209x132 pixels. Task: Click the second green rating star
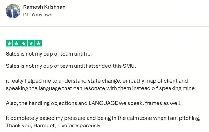[x=16, y=43]
